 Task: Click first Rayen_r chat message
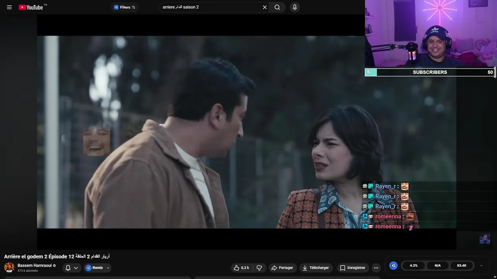pyautogui.click(x=386, y=186)
